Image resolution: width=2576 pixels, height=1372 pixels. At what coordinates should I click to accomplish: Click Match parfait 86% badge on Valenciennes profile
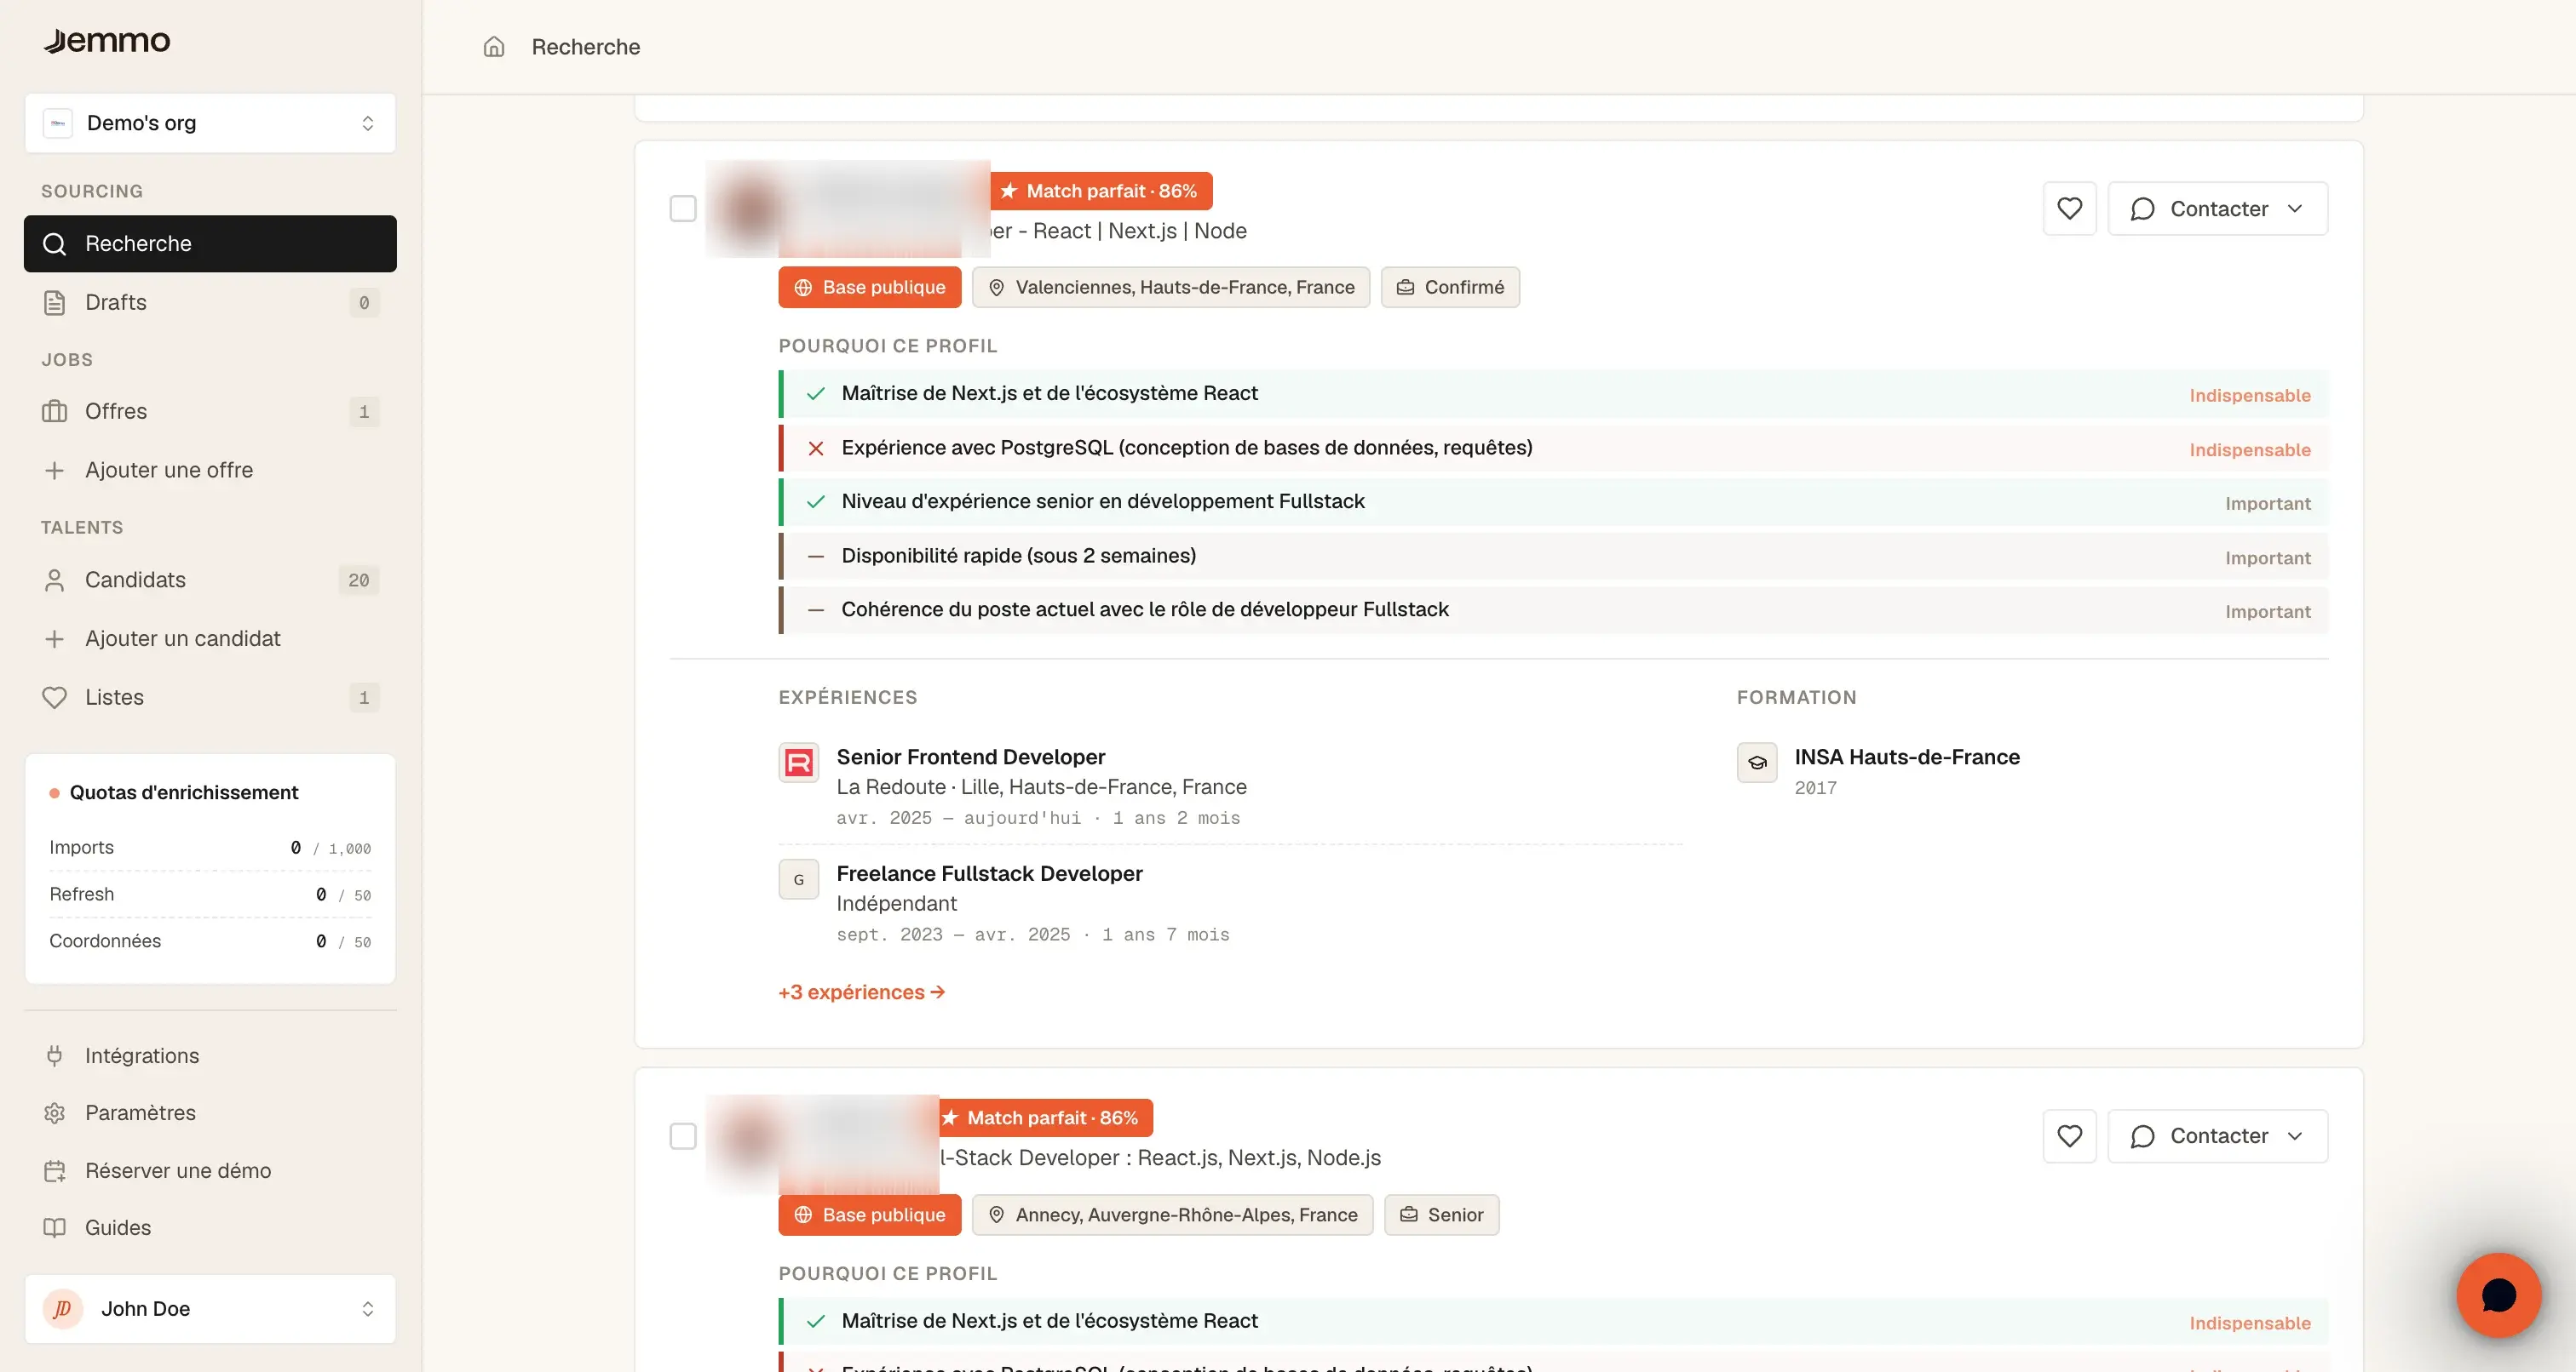click(x=1101, y=191)
